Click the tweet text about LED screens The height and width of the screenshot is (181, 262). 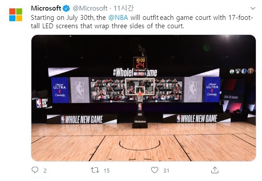142,22
